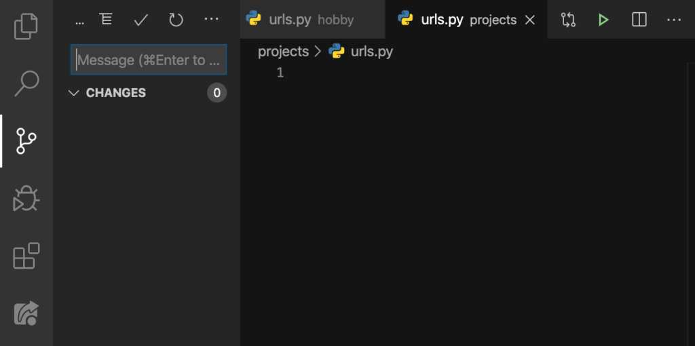Click the commit Message input field
The width and height of the screenshot is (695, 346).
(x=149, y=60)
